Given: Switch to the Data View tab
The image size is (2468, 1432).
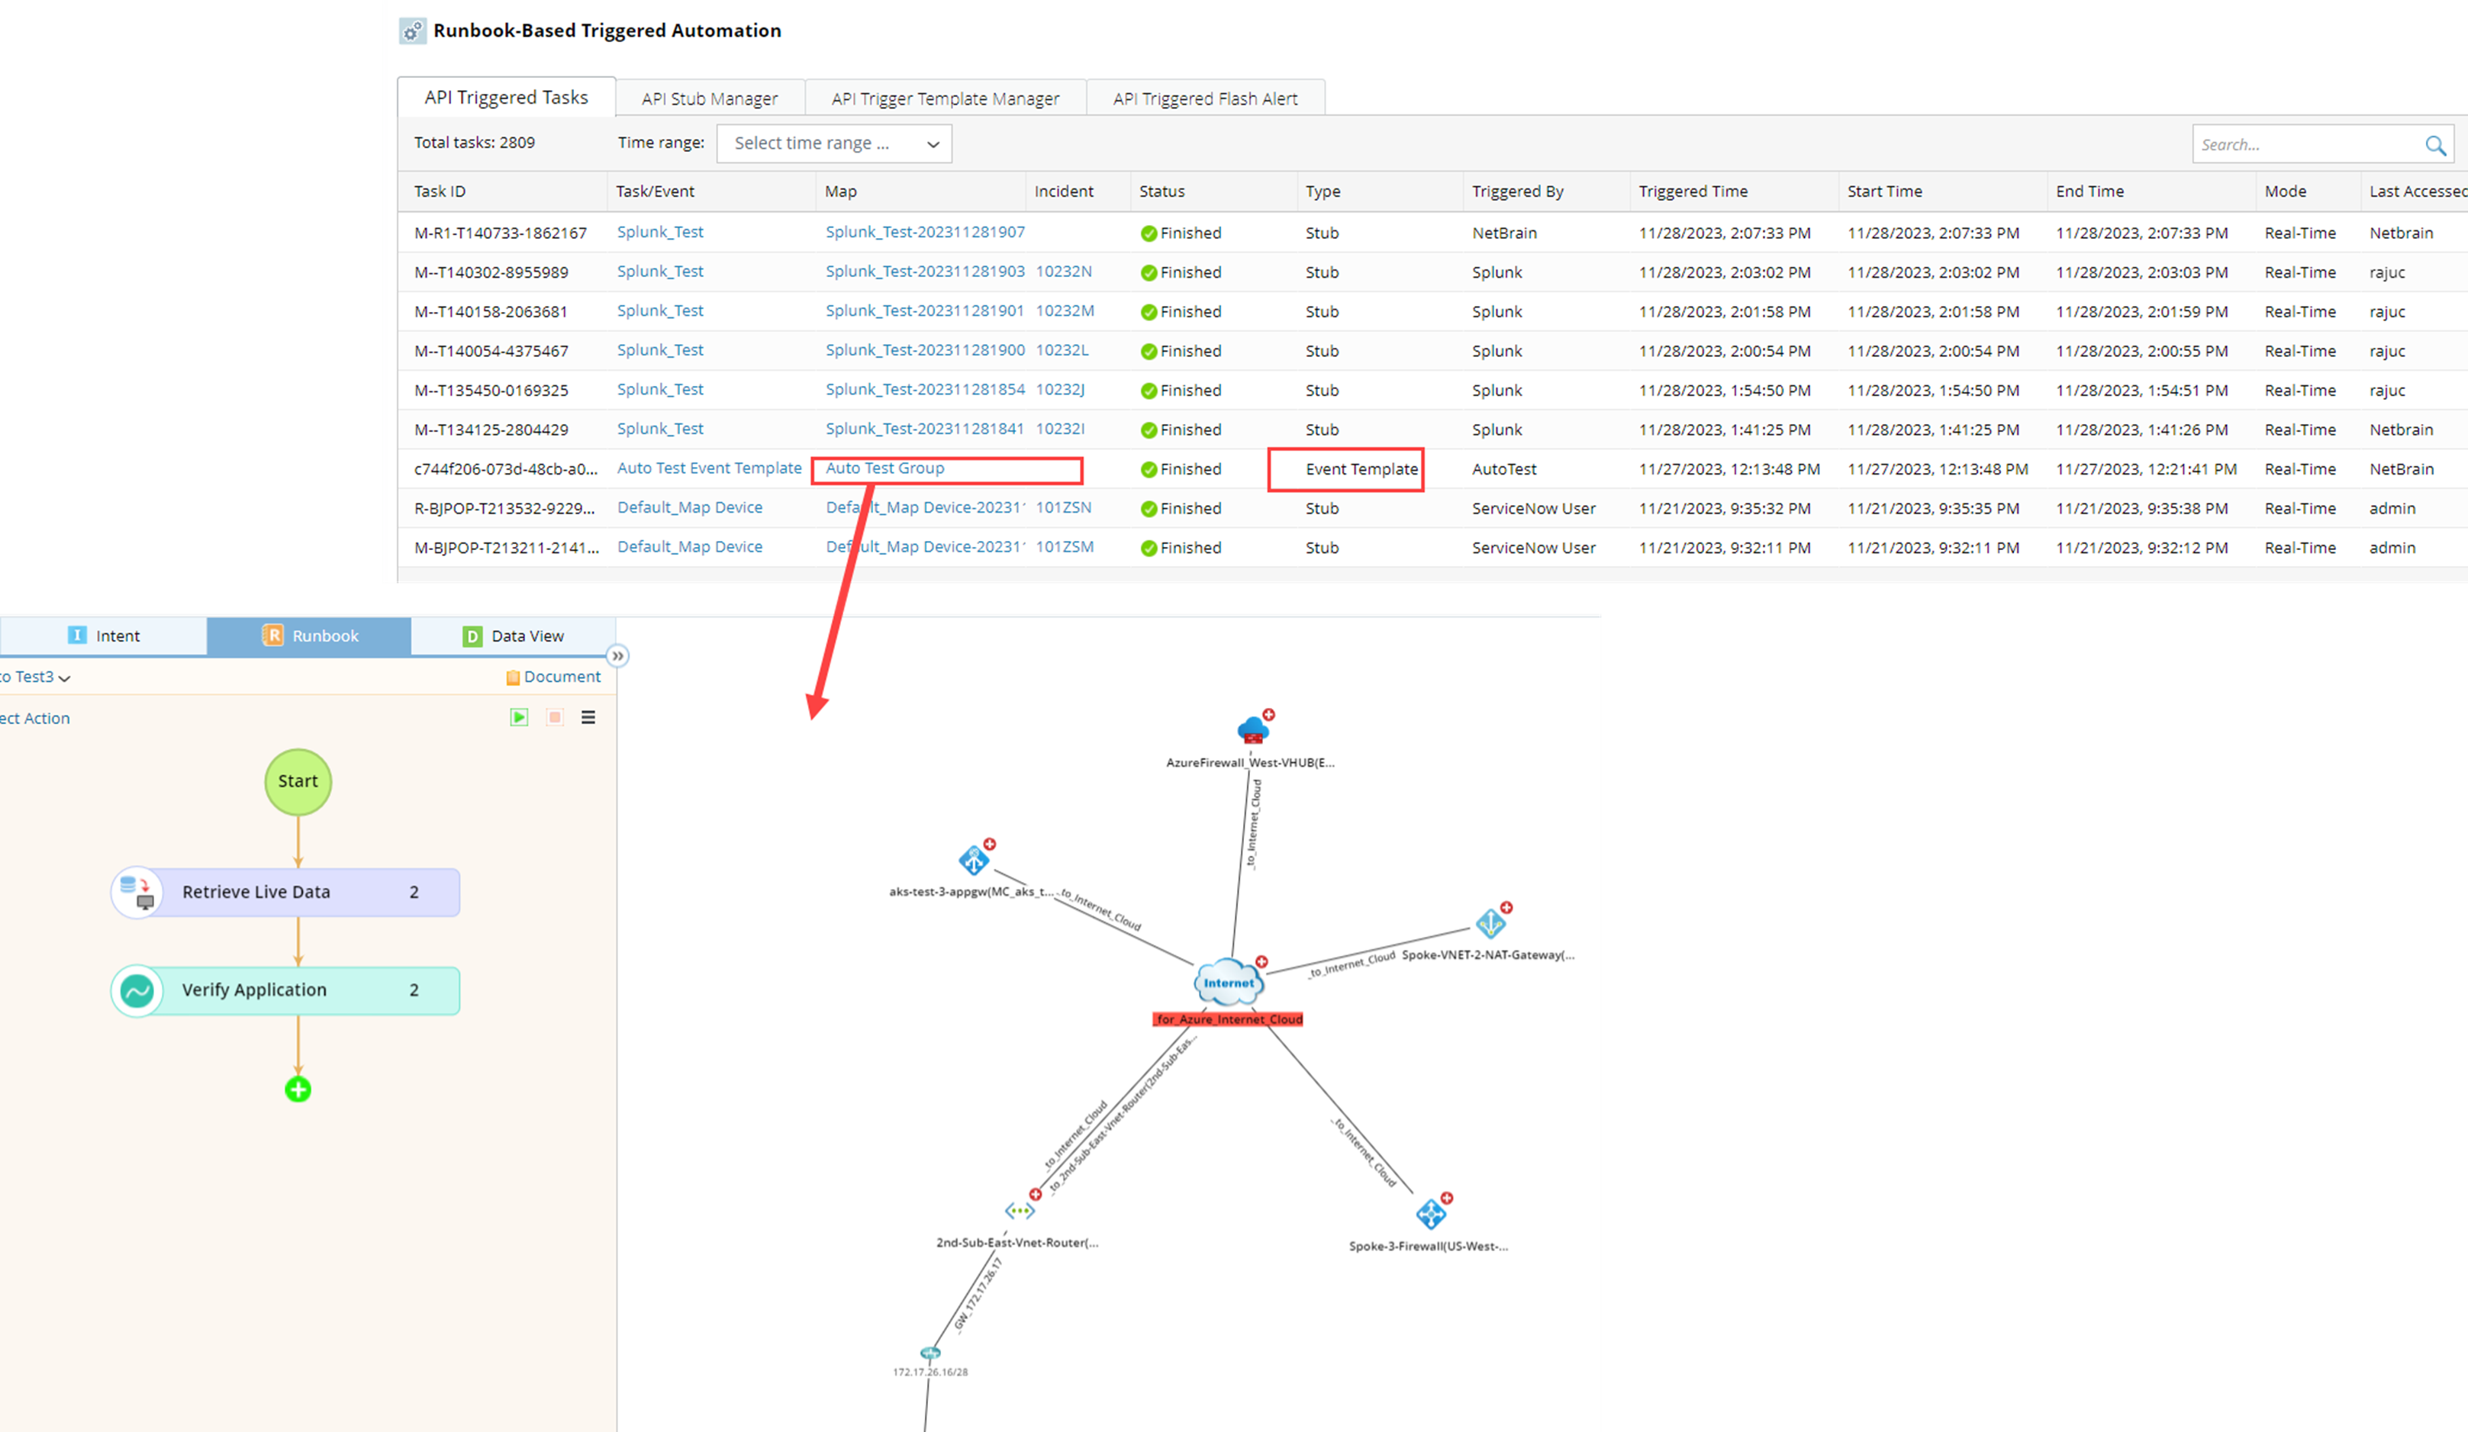Looking at the screenshot, I should coord(513,636).
